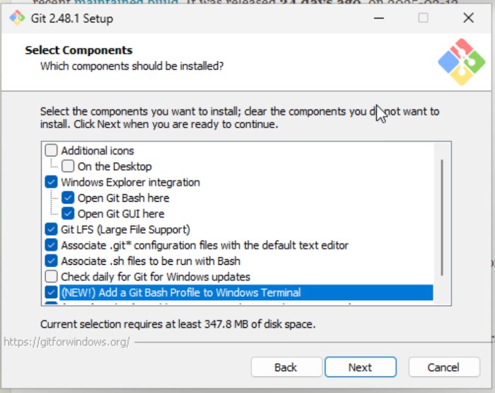495x393 pixels.
Task: Click the Git logo in title bar
Action: [x=17, y=18]
